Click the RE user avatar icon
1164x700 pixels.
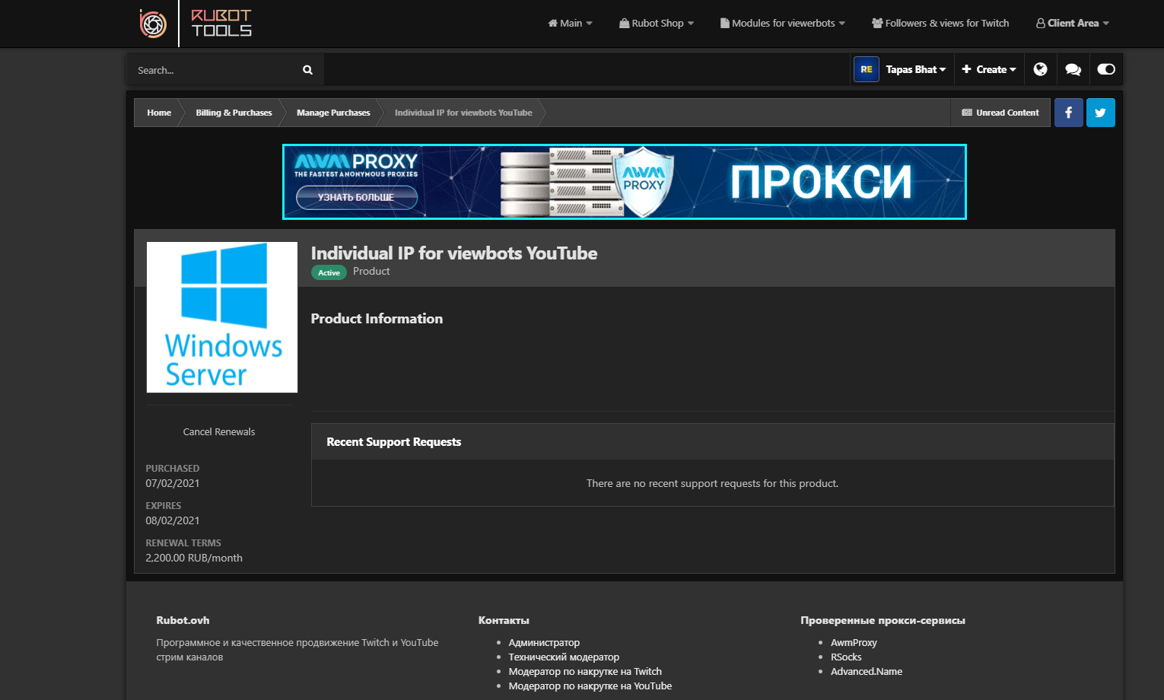pos(866,69)
